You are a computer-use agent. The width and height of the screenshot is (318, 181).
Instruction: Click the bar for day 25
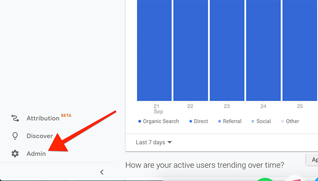pos(300,50)
